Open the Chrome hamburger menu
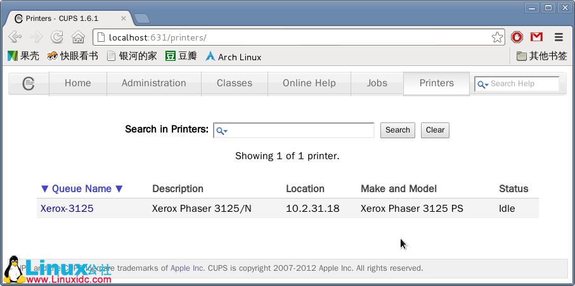Viewport: 575px width, 286px height. (559, 37)
